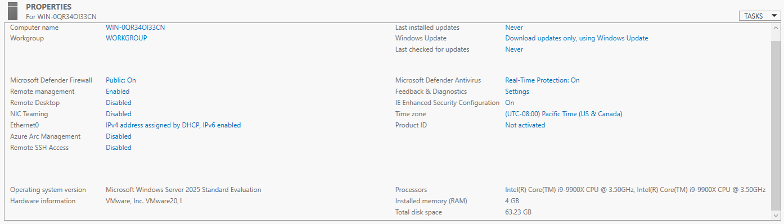784x224 pixels.
Task: Open computer name WIN-0QR34OI33CN link
Action: pyautogui.click(x=135, y=27)
